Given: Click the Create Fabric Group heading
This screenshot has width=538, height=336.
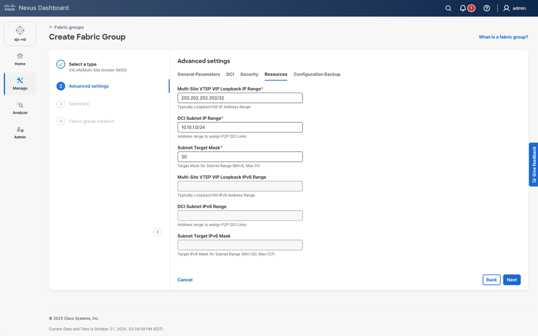Looking at the screenshot, I should (87, 37).
